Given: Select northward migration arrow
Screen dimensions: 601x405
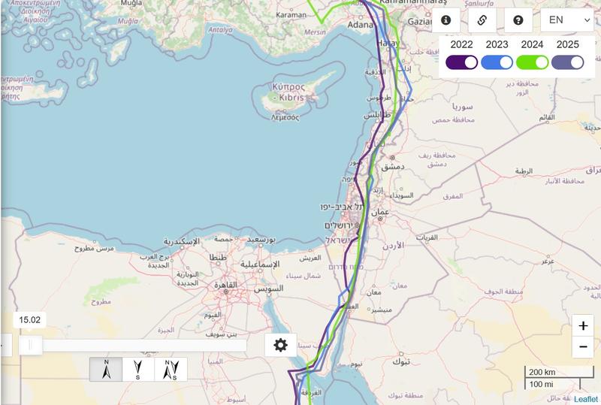Looking at the screenshot, I should [106, 370].
